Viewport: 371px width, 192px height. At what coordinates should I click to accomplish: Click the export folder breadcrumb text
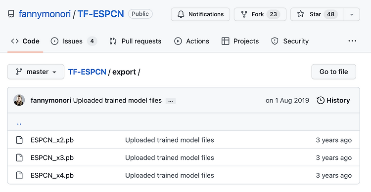pyautogui.click(x=124, y=72)
